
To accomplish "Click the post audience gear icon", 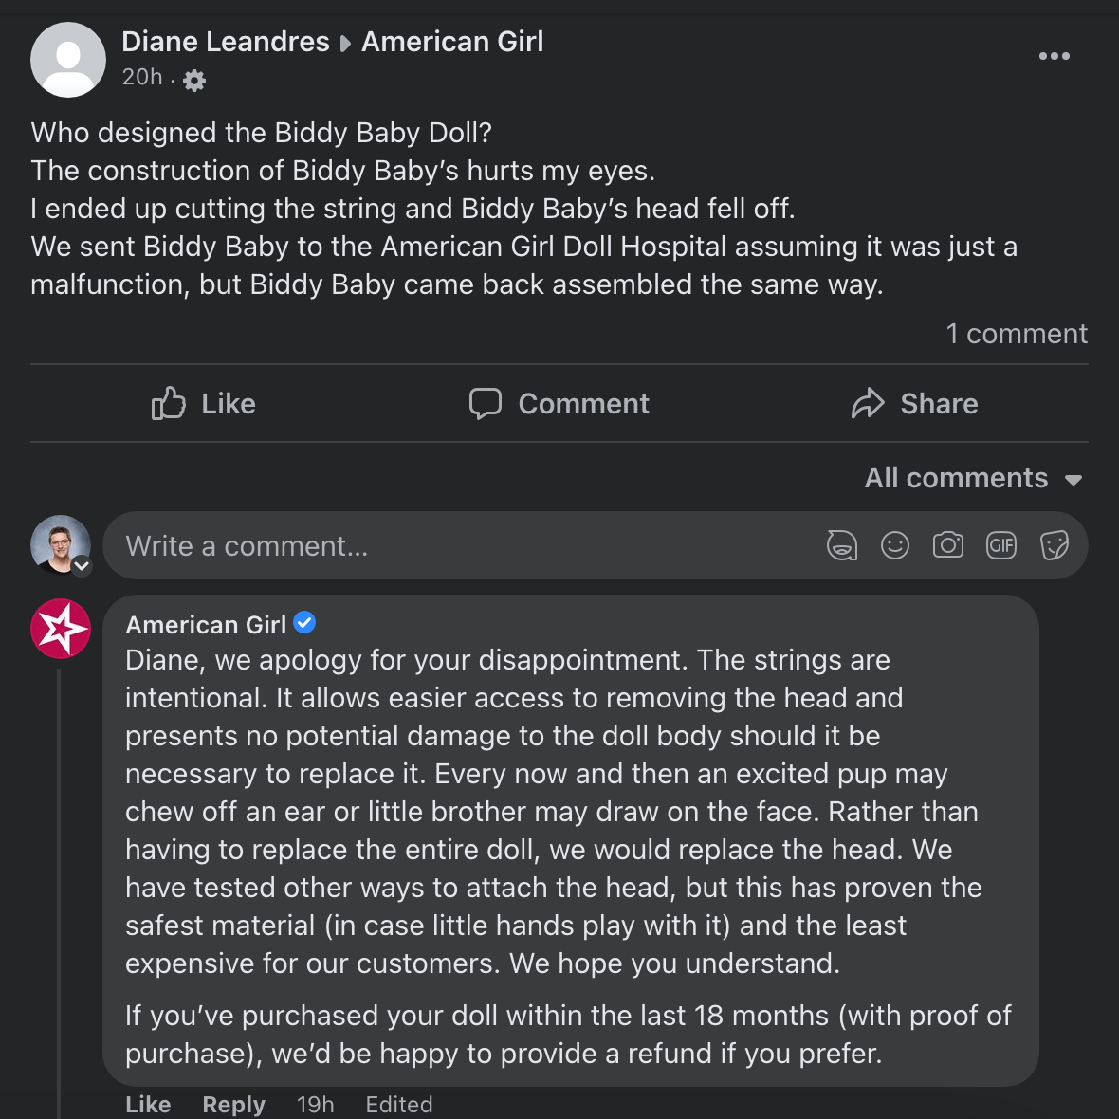I will [x=194, y=81].
